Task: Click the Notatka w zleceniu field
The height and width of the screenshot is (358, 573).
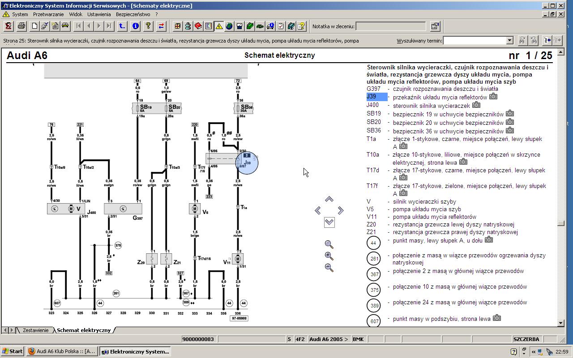Action: pos(391,26)
